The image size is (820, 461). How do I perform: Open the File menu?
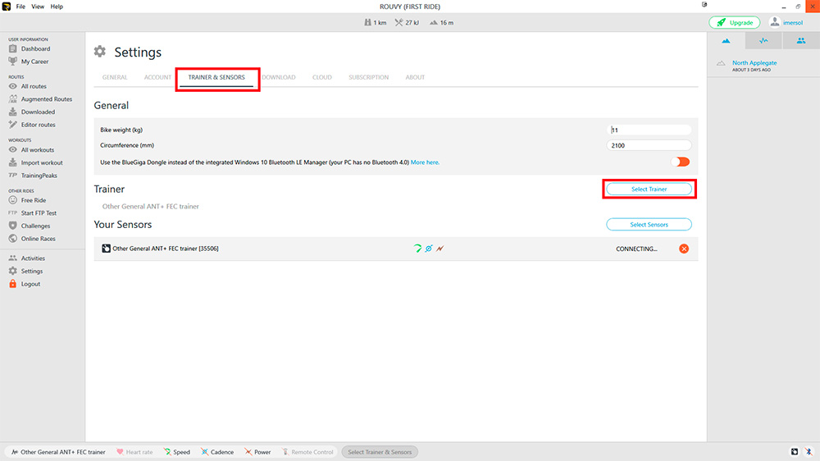[x=20, y=7]
